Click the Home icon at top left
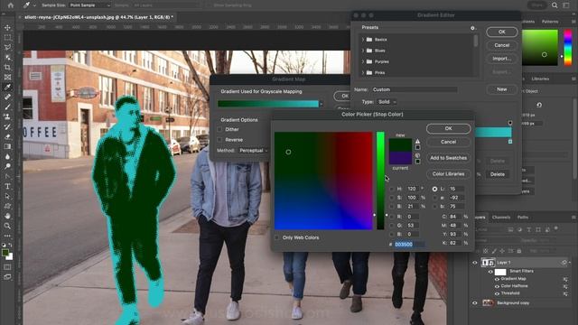The height and width of the screenshot is (325, 578). point(10,5)
